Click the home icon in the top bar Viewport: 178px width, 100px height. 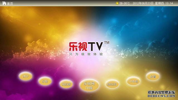4,3
